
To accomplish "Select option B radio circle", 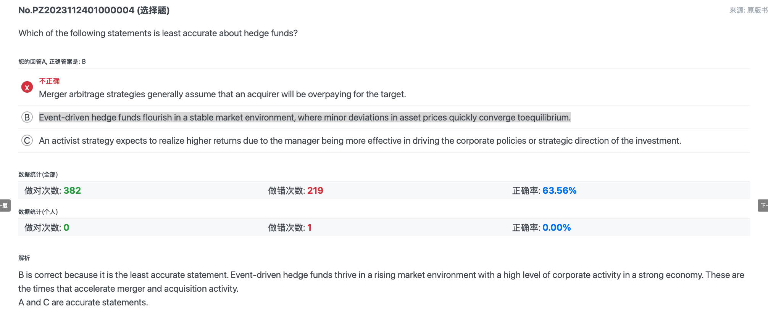I will pos(27,117).
